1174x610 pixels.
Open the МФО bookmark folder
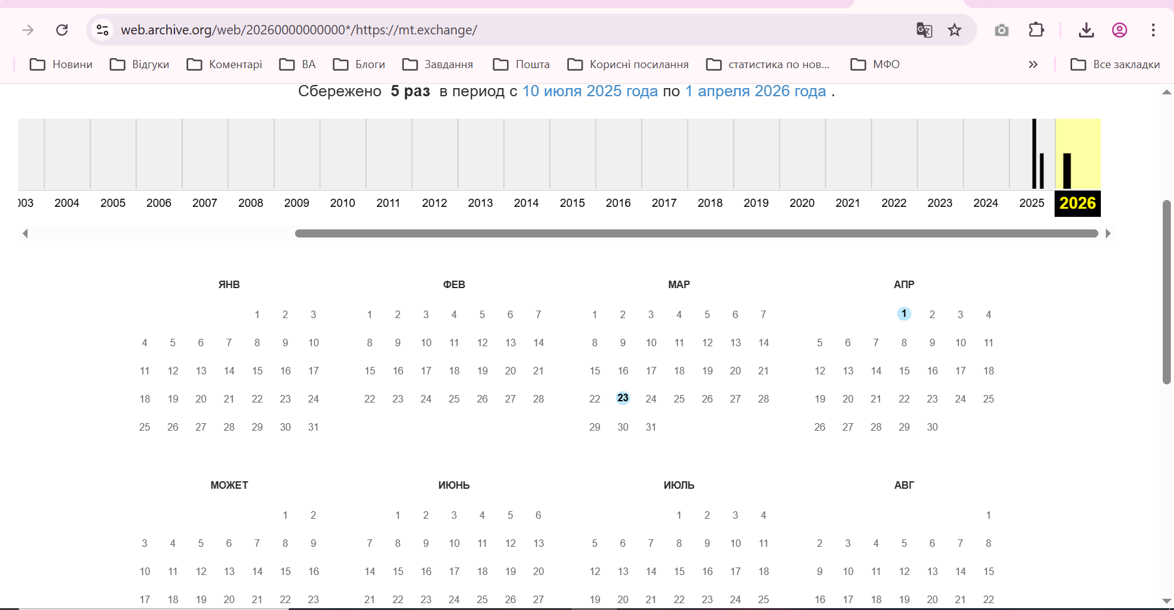(x=875, y=64)
